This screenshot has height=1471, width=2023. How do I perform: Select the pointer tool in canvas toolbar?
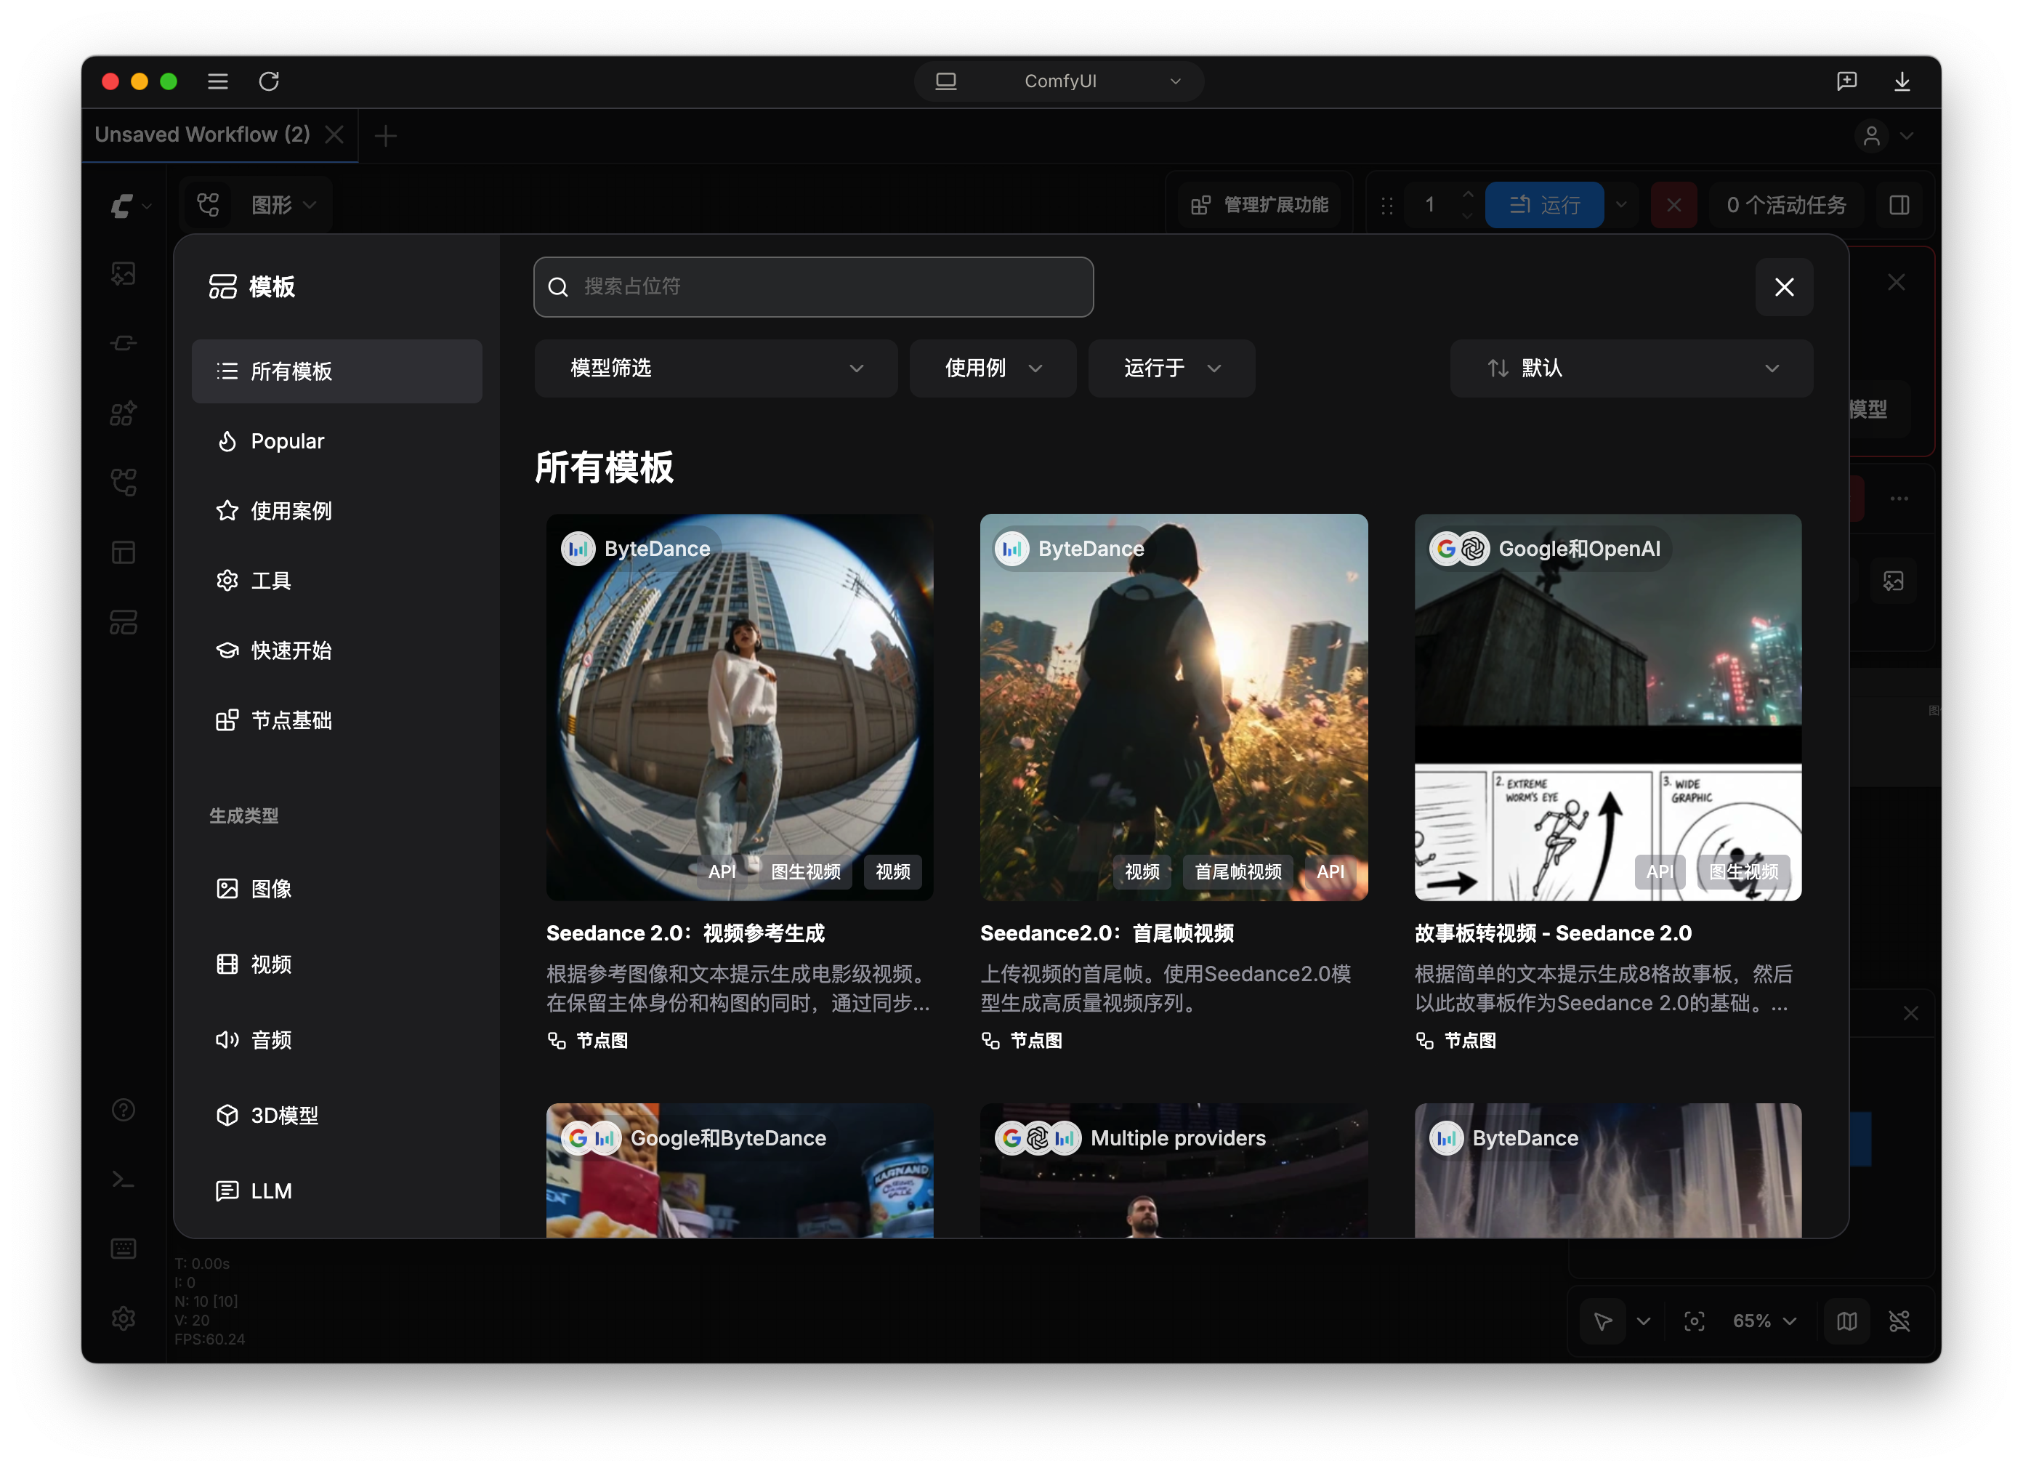(x=1603, y=1321)
